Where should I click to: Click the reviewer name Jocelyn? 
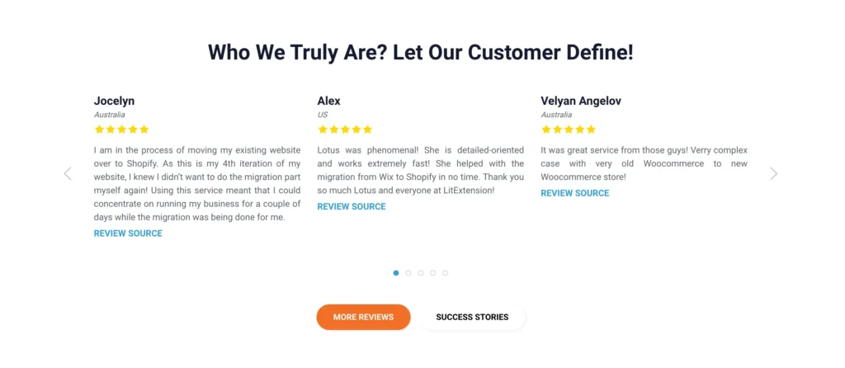click(114, 101)
